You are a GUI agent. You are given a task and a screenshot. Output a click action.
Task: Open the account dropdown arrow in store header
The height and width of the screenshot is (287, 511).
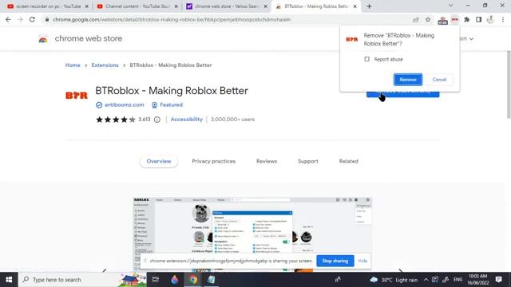pos(471,39)
